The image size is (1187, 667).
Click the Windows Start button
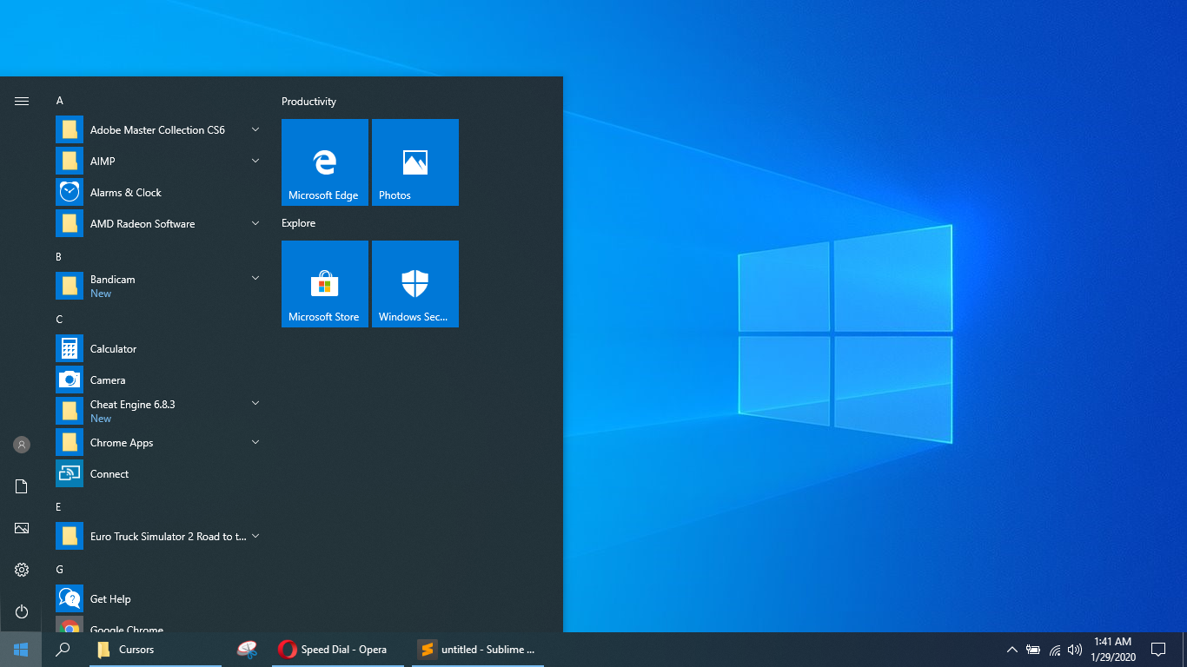point(21,650)
